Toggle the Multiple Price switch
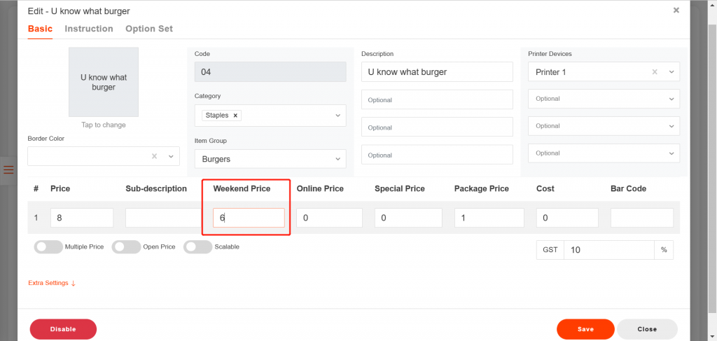 coord(48,247)
